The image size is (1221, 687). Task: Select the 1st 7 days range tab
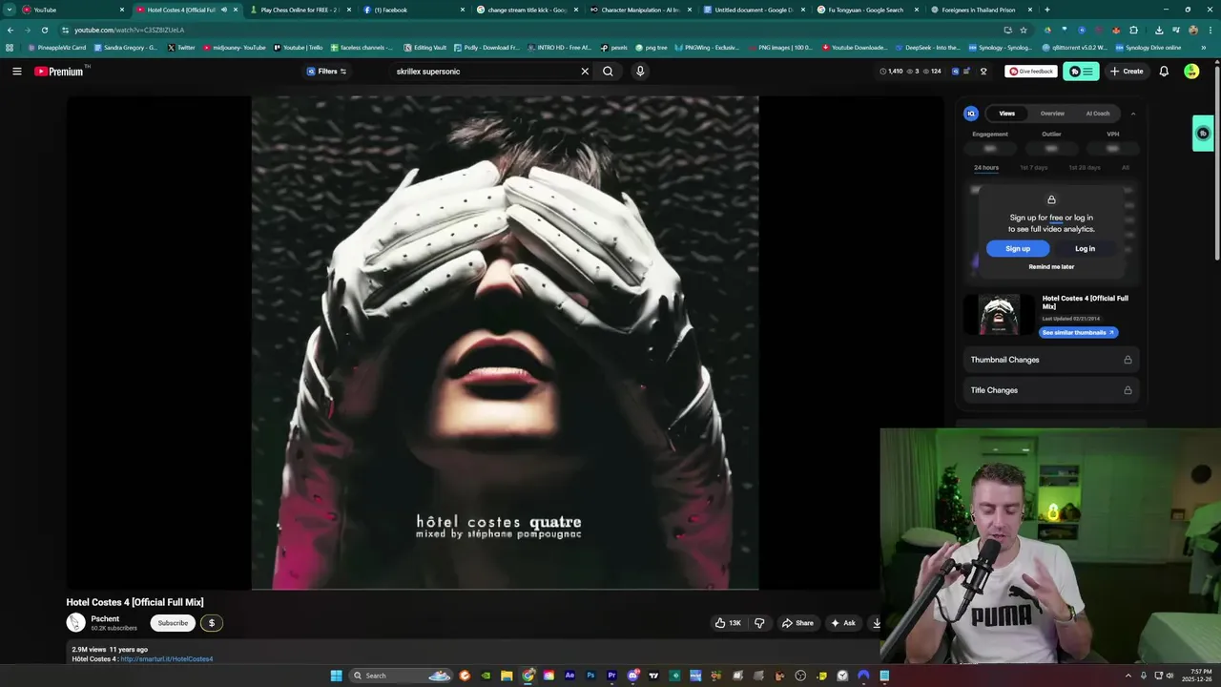click(x=1033, y=168)
